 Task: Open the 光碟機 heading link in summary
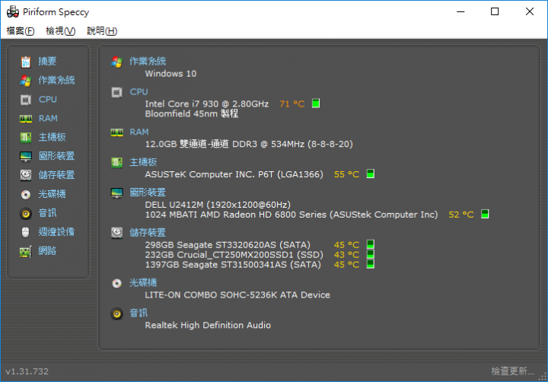[143, 283]
